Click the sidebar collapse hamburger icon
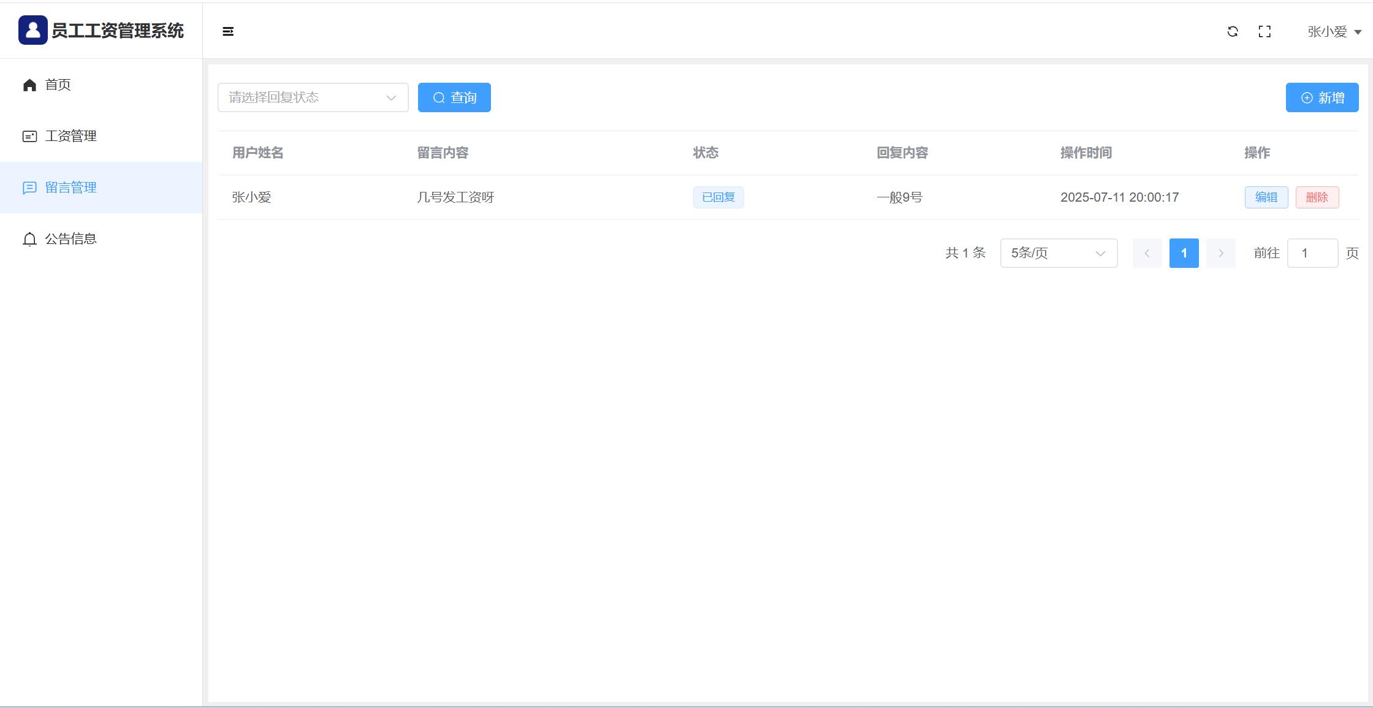 pyautogui.click(x=228, y=31)
